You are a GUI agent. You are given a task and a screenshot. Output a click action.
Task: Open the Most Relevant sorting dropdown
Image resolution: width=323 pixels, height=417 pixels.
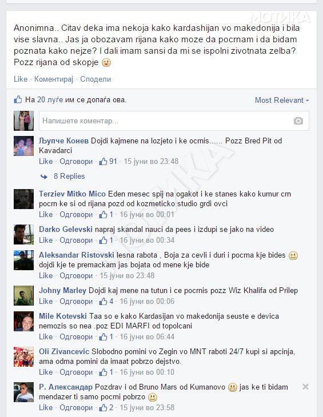[x=282, y=101]
